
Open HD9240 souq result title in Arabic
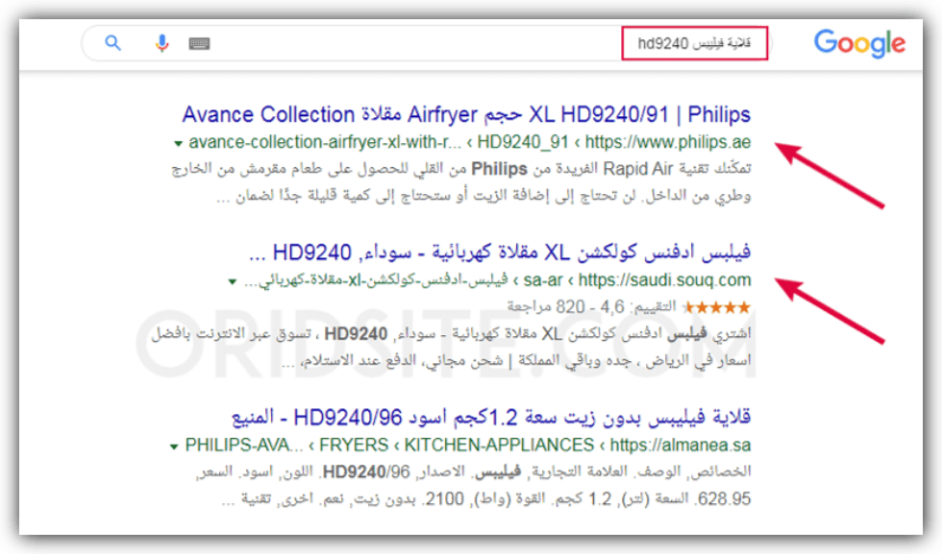click(x=500, y=253)
